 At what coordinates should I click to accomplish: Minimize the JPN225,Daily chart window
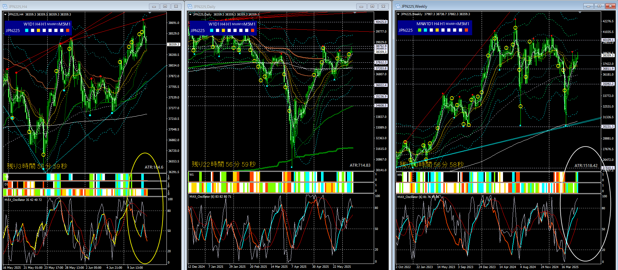pos(361,6)
